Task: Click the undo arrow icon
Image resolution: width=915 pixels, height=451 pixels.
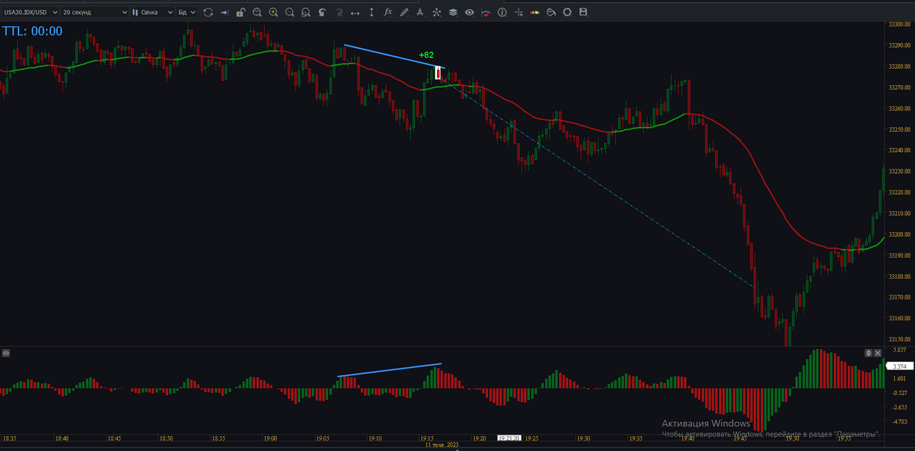Action: coord(322,12)
